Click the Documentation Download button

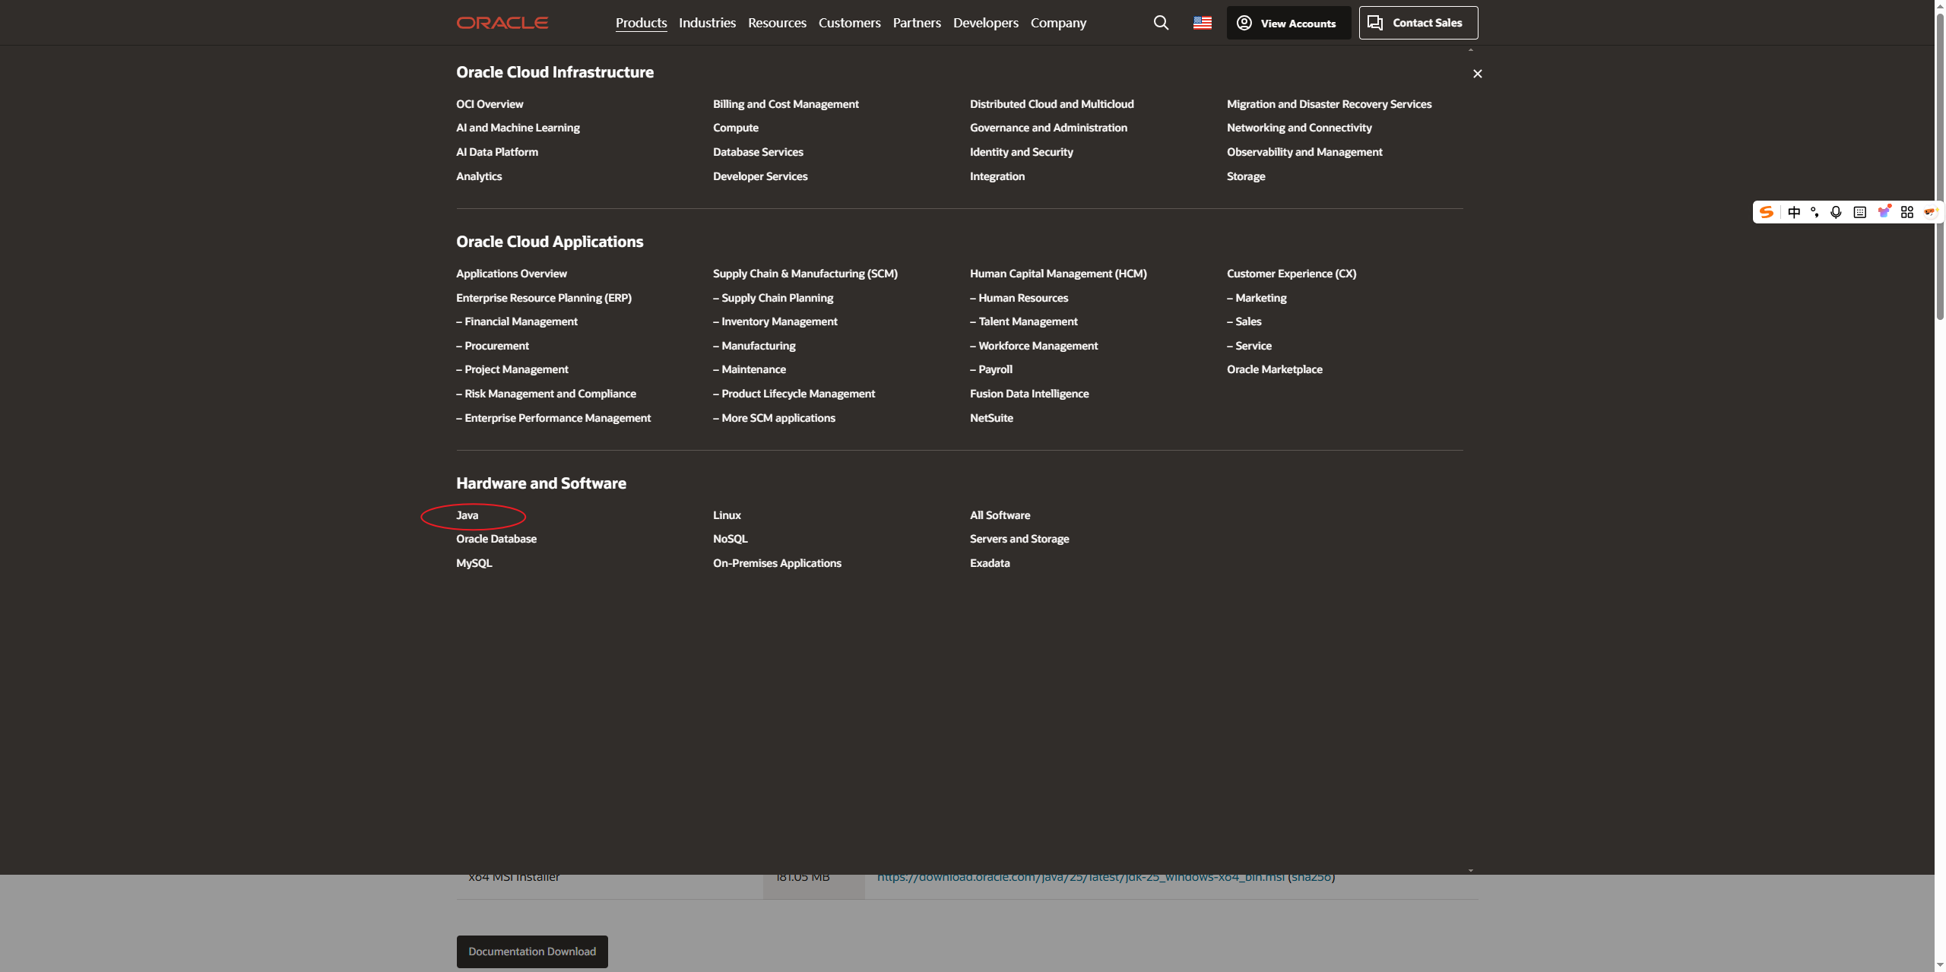point(532,951)
